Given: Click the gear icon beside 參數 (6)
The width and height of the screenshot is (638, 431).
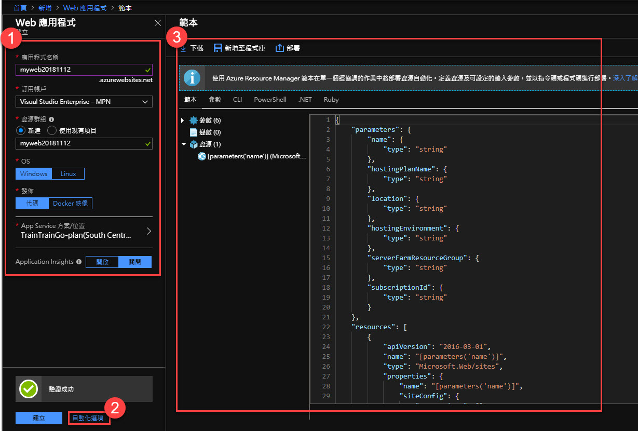Looking at the screenshot, I should click(194, 120).
